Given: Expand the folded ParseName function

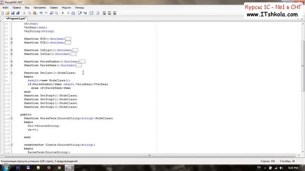Looking at the screenshot, I should pyautogui.click(x=11, y=66).
